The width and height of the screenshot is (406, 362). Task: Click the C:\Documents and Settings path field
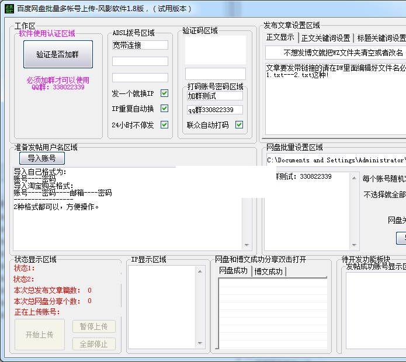(x=336, y=160)
